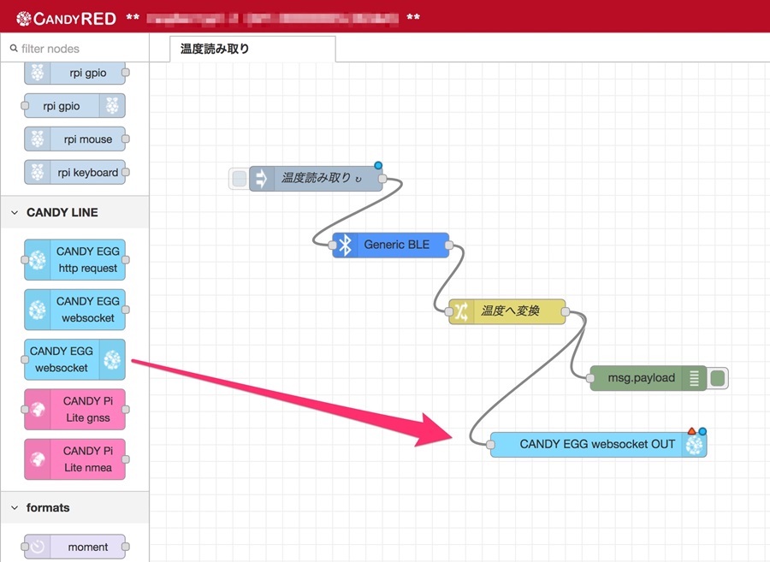
Task: Select the CANDY Pi Lite nmea palette node
Action: pyautogui.click(x=74, y=459)
